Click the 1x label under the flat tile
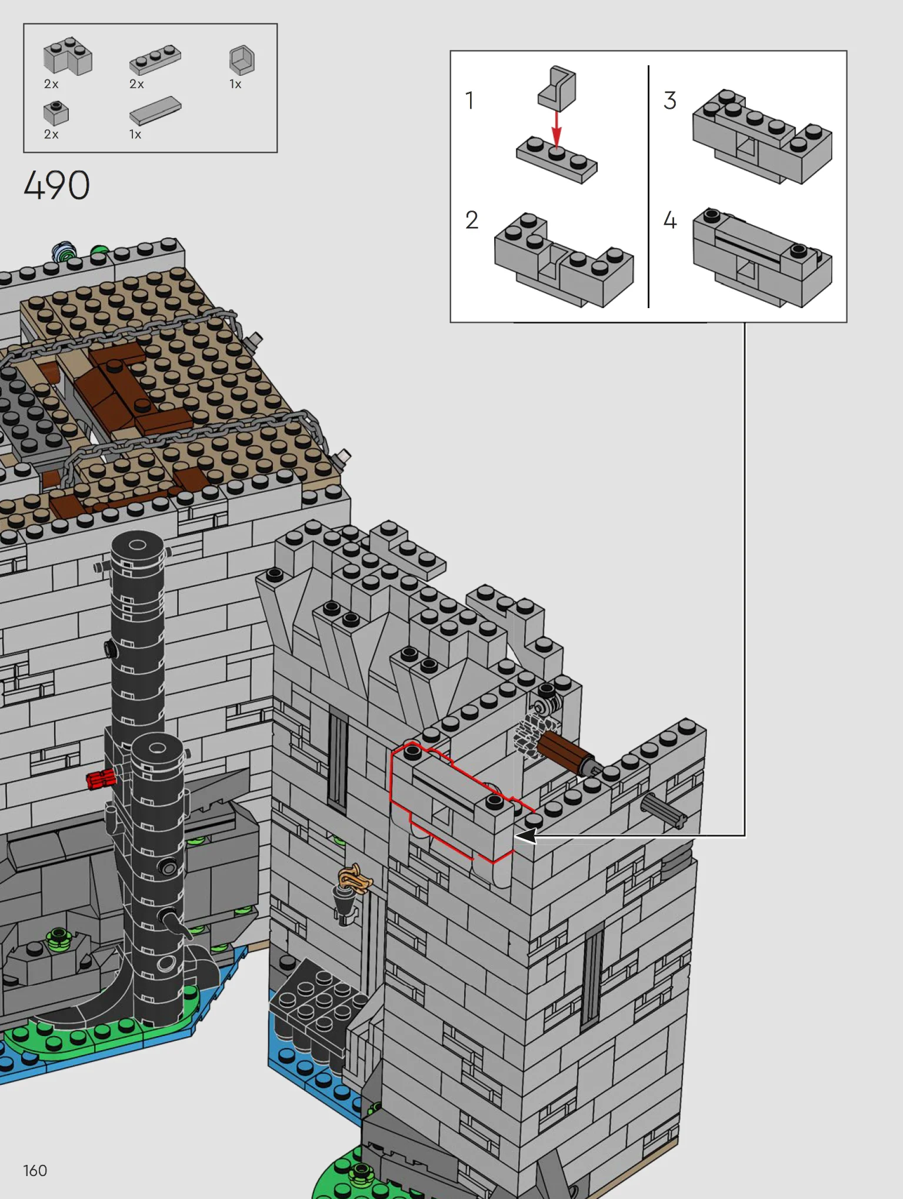This screenshot has height=1199, width=903. coord(135,134)
